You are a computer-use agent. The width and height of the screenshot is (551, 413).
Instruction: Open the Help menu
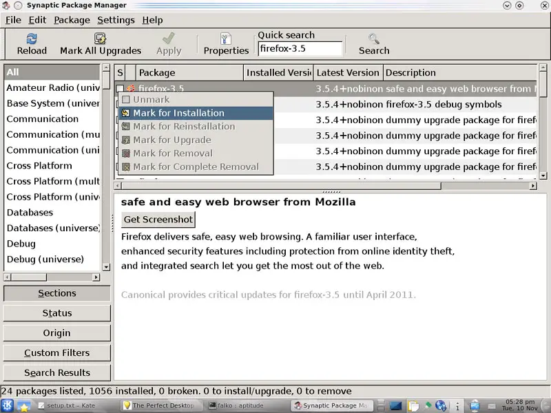152,20
